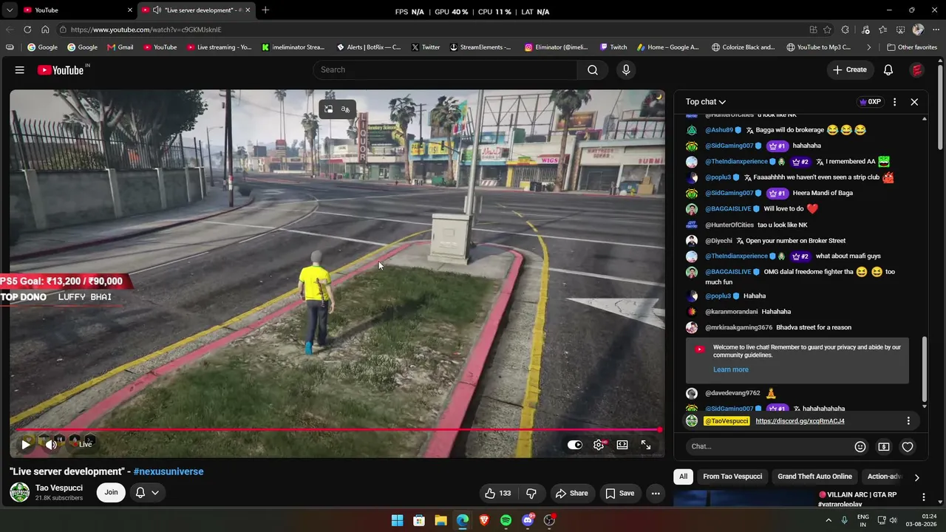Save the video to a playlist
The image size is (946, 532).
click(619, 493)
